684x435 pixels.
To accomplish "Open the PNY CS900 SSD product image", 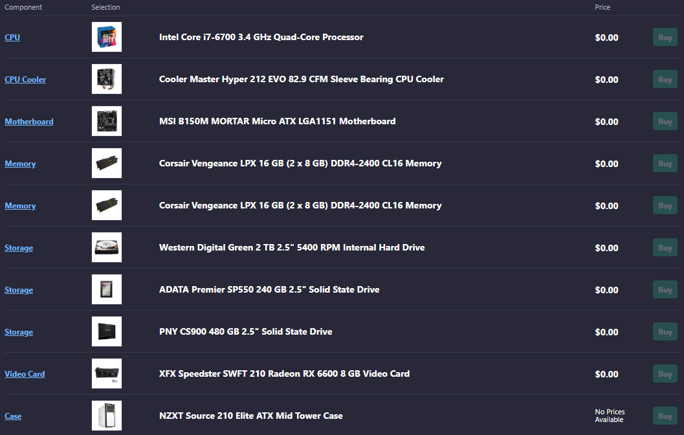I will point(106,332).
